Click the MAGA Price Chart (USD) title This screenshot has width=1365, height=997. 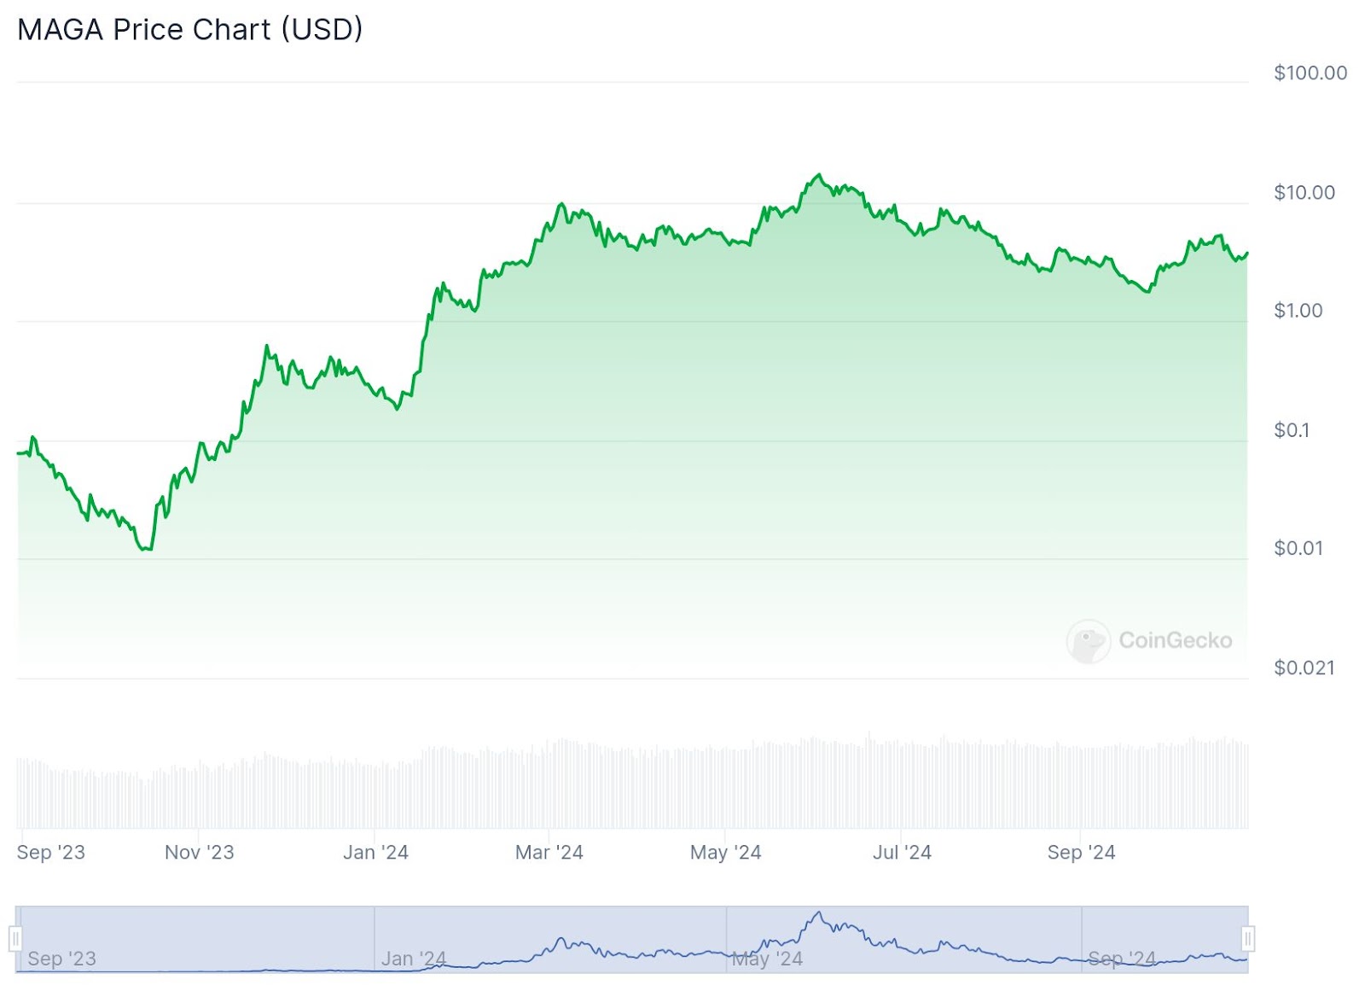190,30
